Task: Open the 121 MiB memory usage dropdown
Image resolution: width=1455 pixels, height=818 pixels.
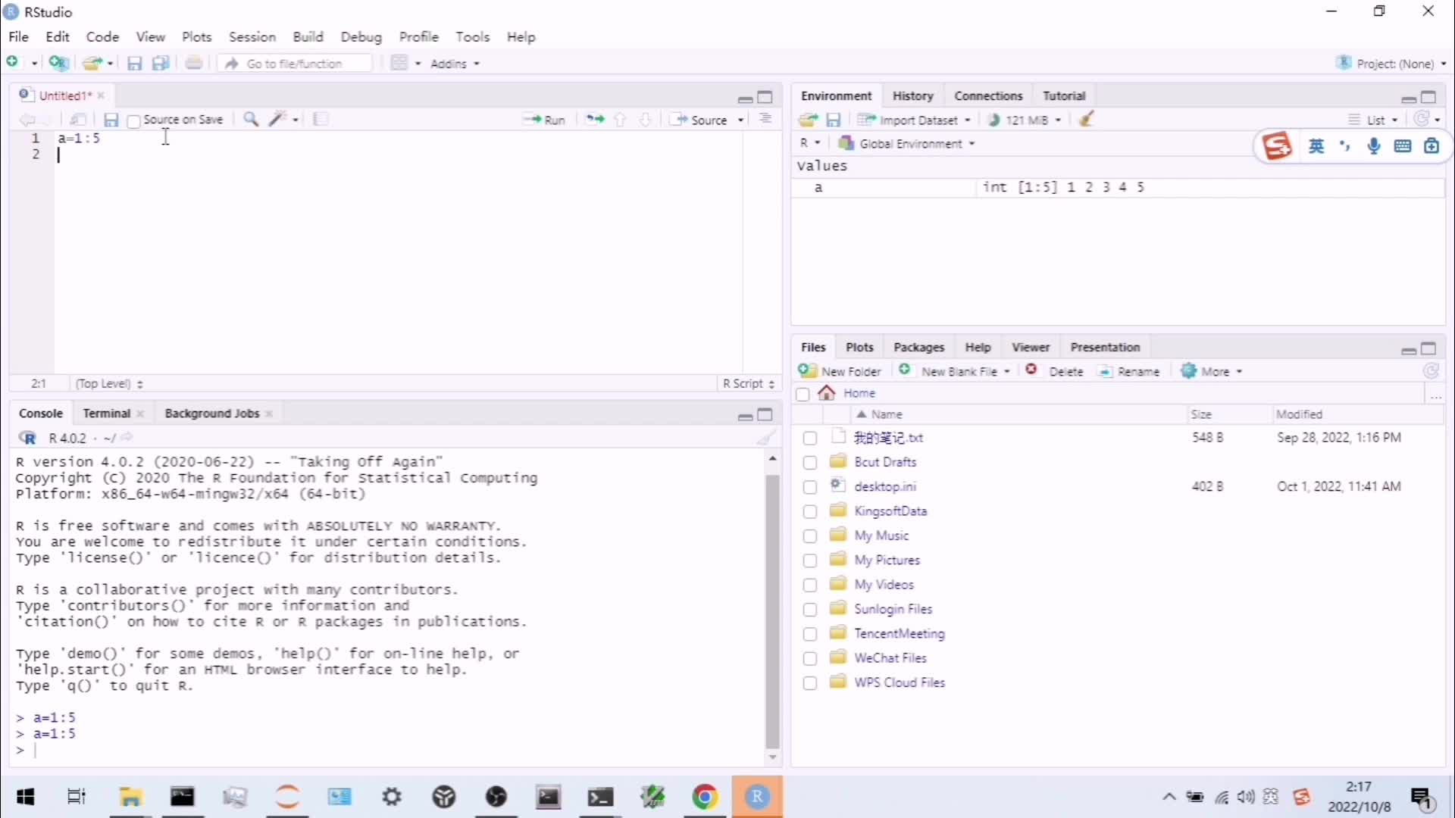Action: [x=1025, y=120]
